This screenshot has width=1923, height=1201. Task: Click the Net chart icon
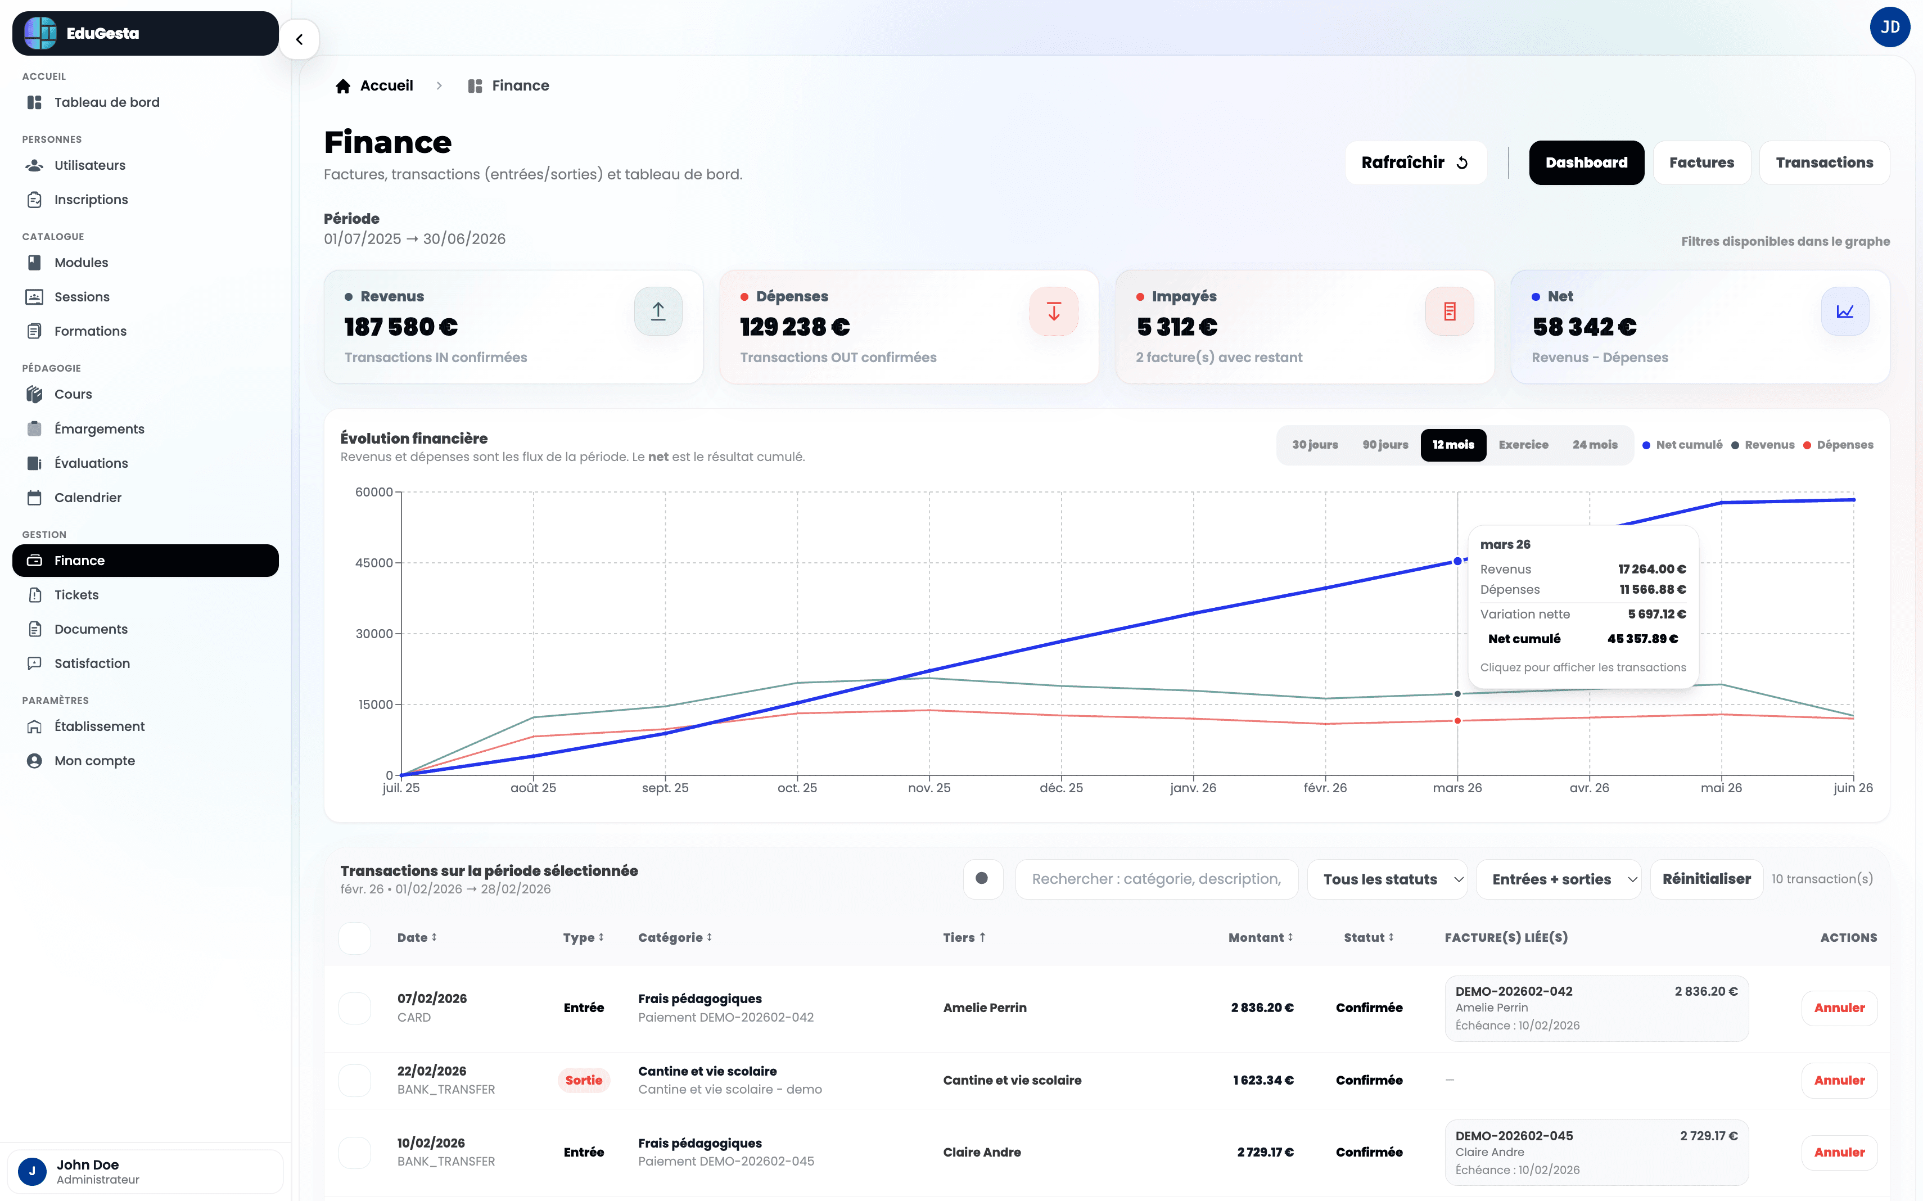tap(1845, 311)
